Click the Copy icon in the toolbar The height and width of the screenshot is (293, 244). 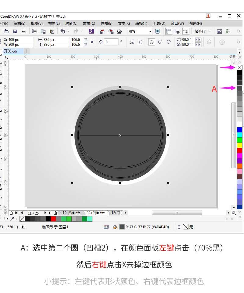pos(43,31)
